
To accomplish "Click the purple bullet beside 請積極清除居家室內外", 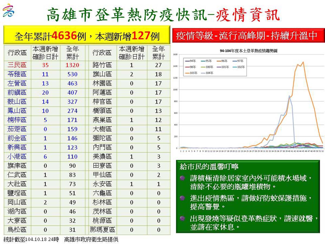I will click(x=182, y=178).
